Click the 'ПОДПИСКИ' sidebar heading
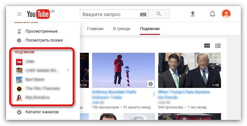 (x=25, y=52)
